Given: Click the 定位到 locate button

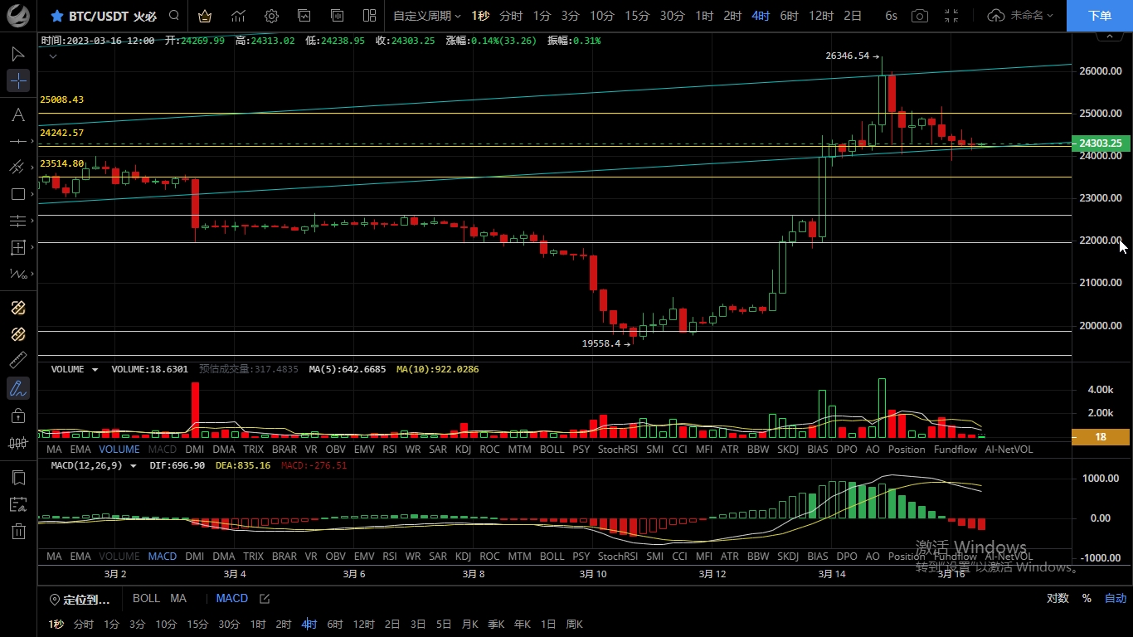Looking at the screenshot, I should click(80, 599).
